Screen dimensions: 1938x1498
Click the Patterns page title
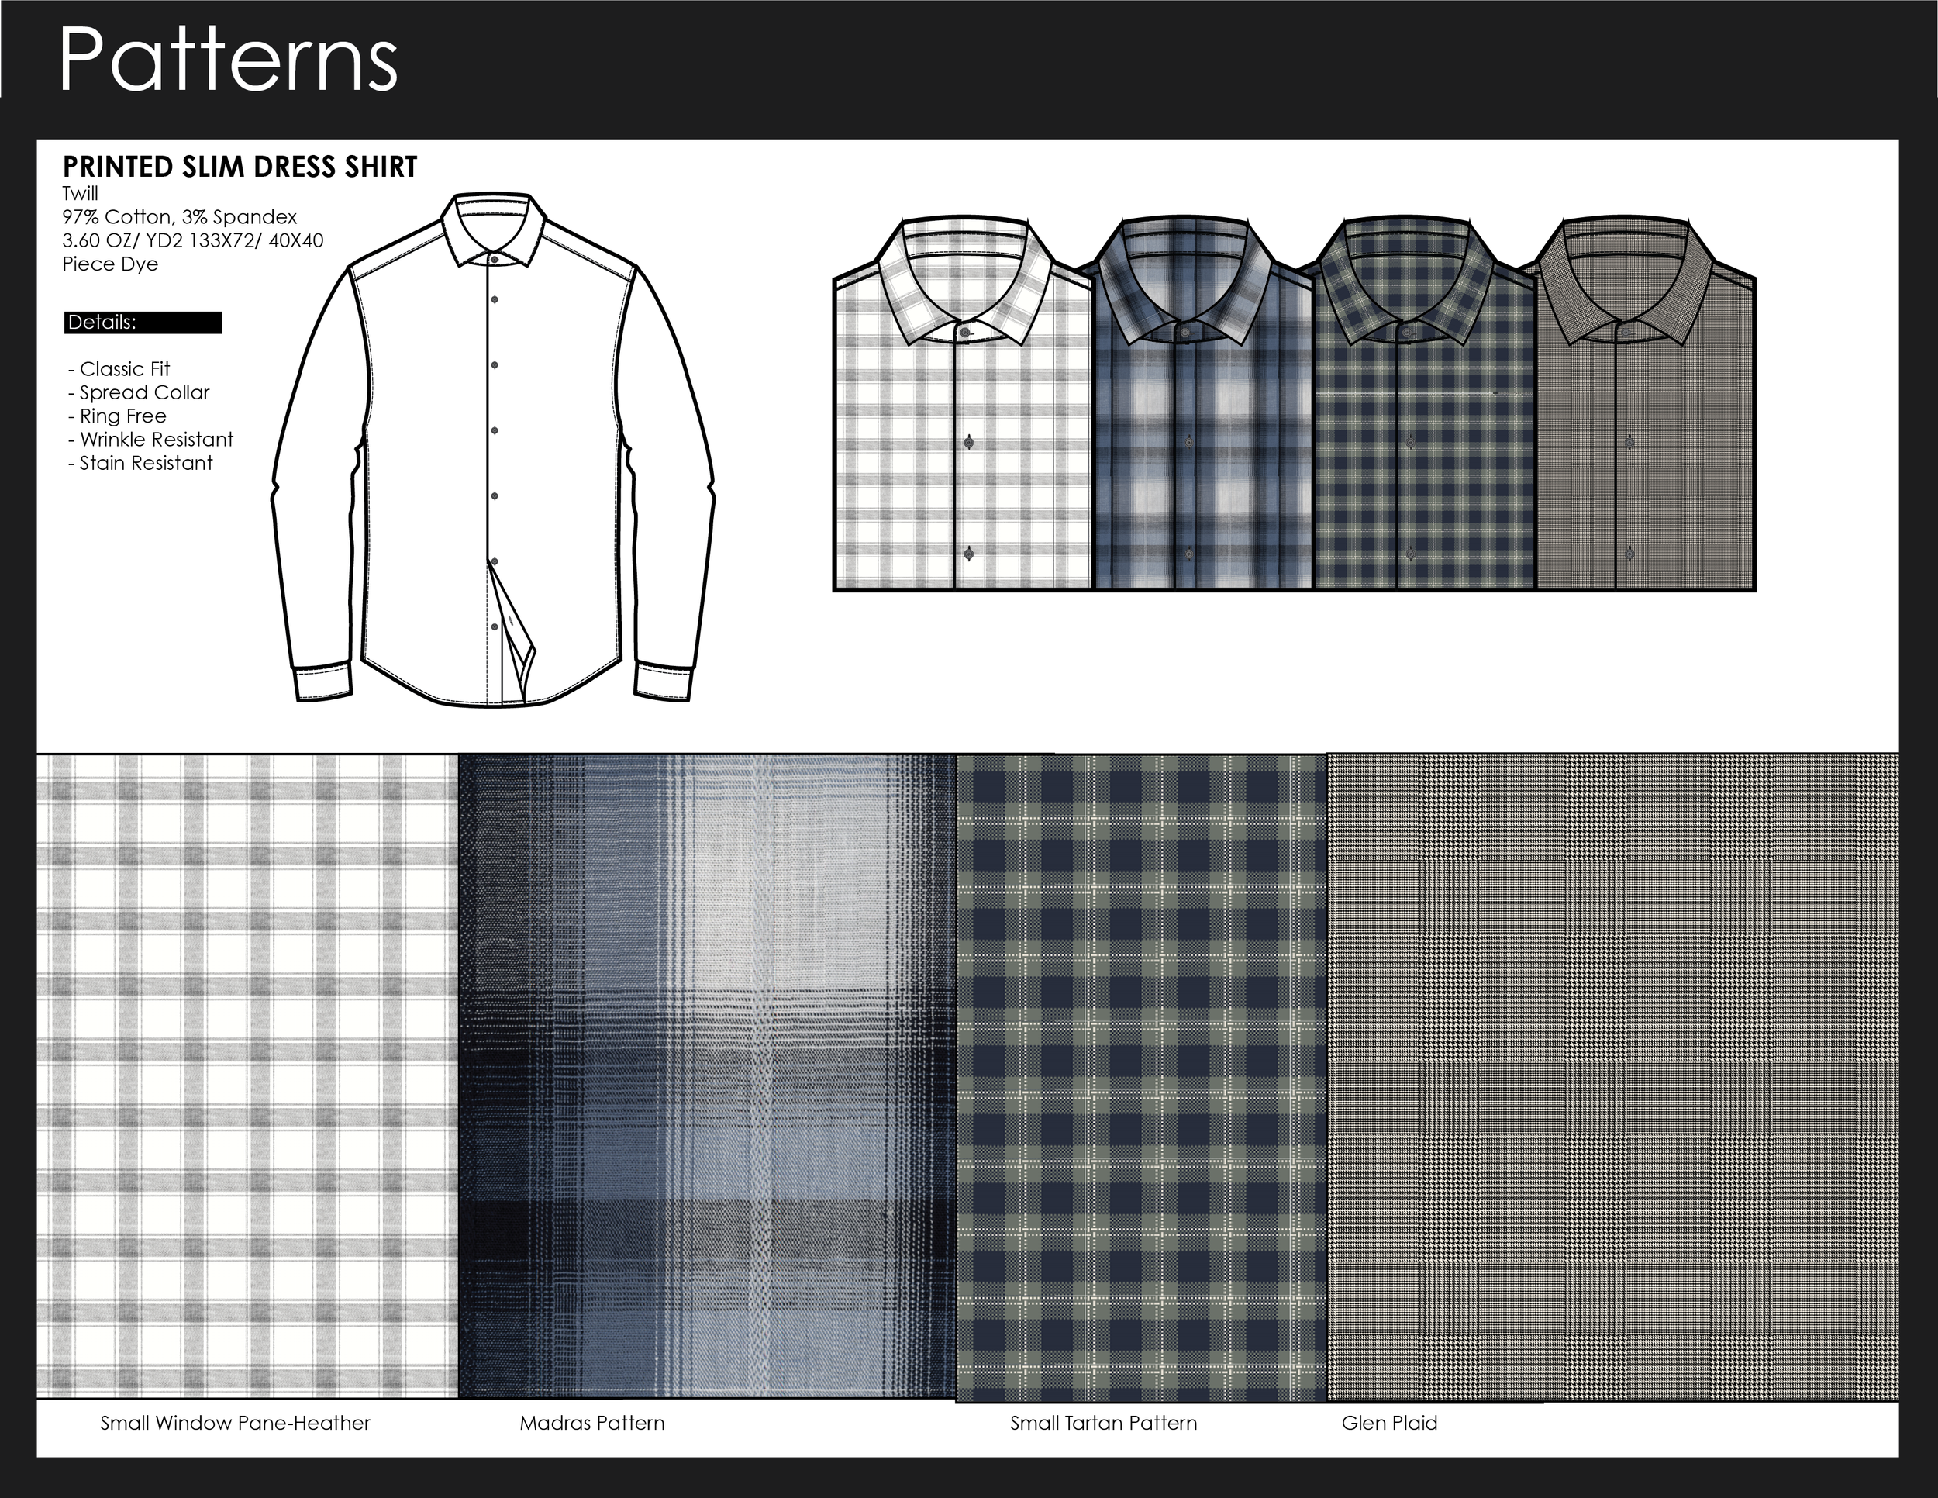(x=228, y=60)
